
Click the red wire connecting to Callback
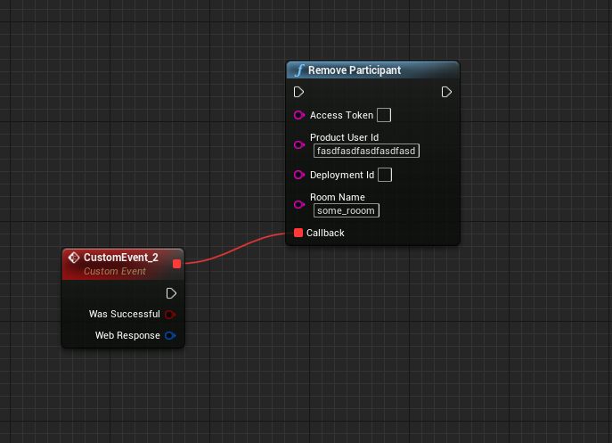[x=233, y=250]
